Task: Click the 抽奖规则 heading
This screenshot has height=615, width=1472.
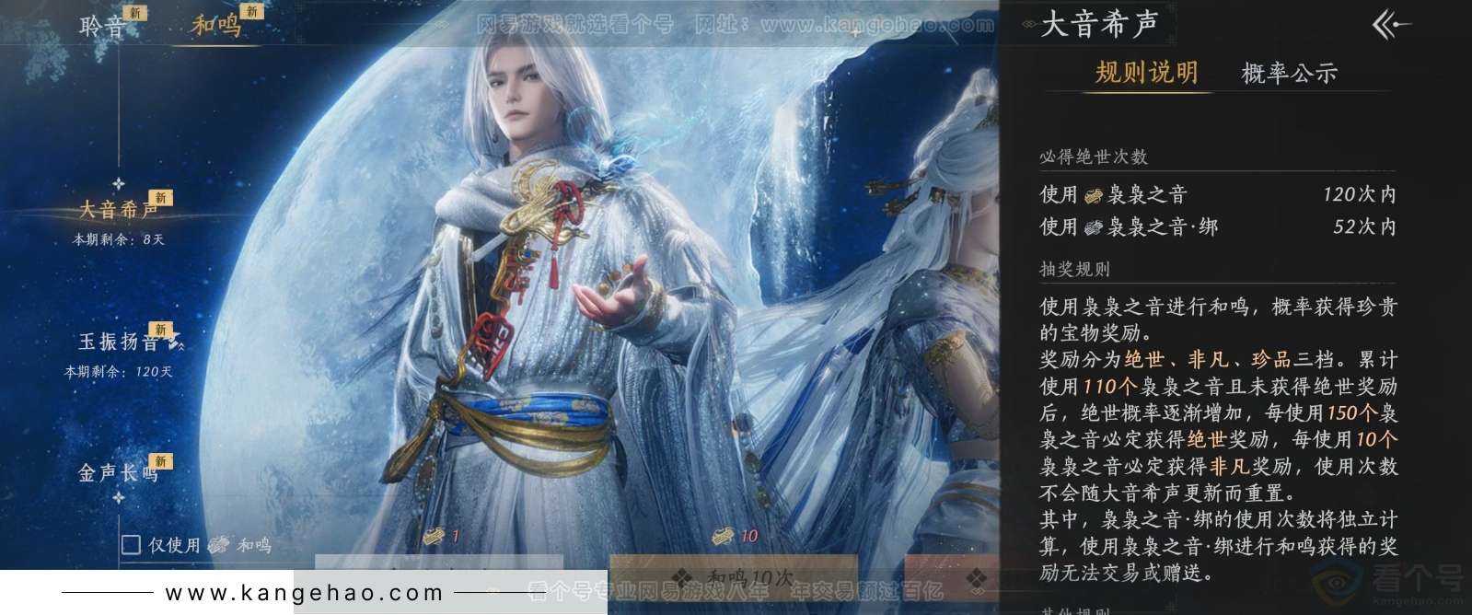Action: click(1075, 269)
